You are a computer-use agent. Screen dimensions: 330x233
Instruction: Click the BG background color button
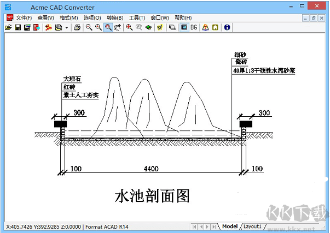[194, 27]
